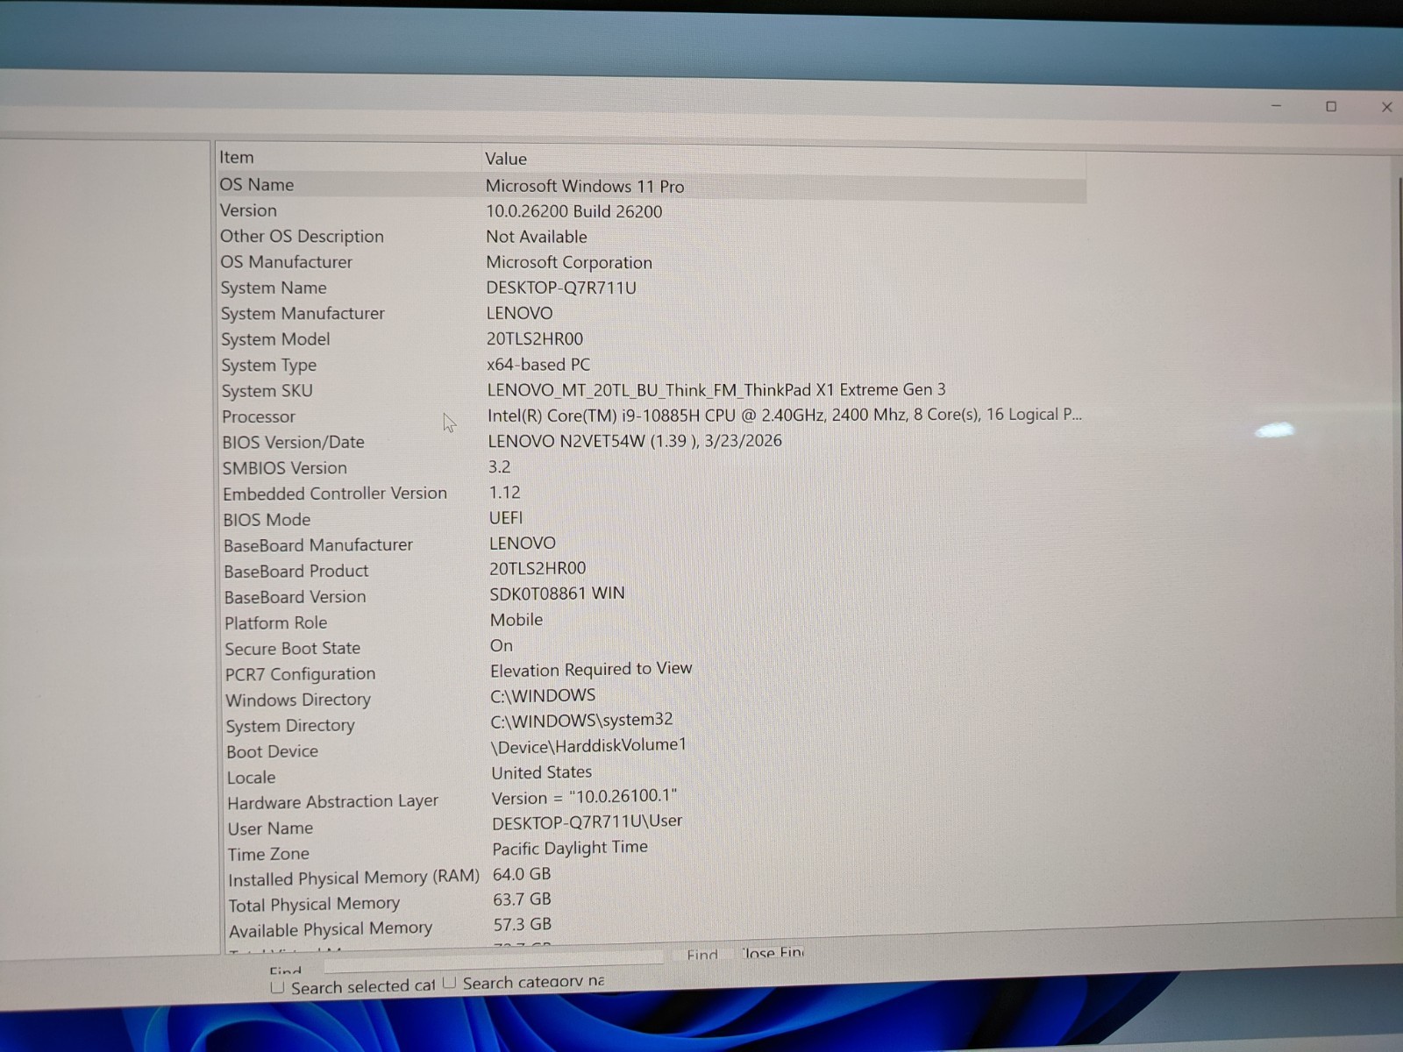Click the value 10.0.26200 Build 26200

[574, 211]
